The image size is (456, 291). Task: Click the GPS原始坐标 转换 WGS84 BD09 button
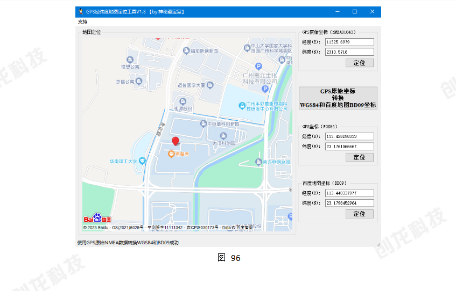(338, 98)
